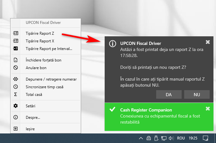Show hidden tray icons chevron
Image resolution: width=216 pixels, height=143 pixels.
(141, 138)
